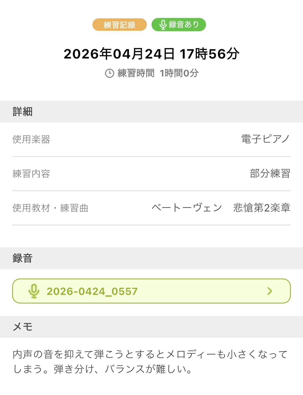Select the 使用教材・練習曲 row label
This screenshot has width=303, height=395.
click(x=51, y=208)
